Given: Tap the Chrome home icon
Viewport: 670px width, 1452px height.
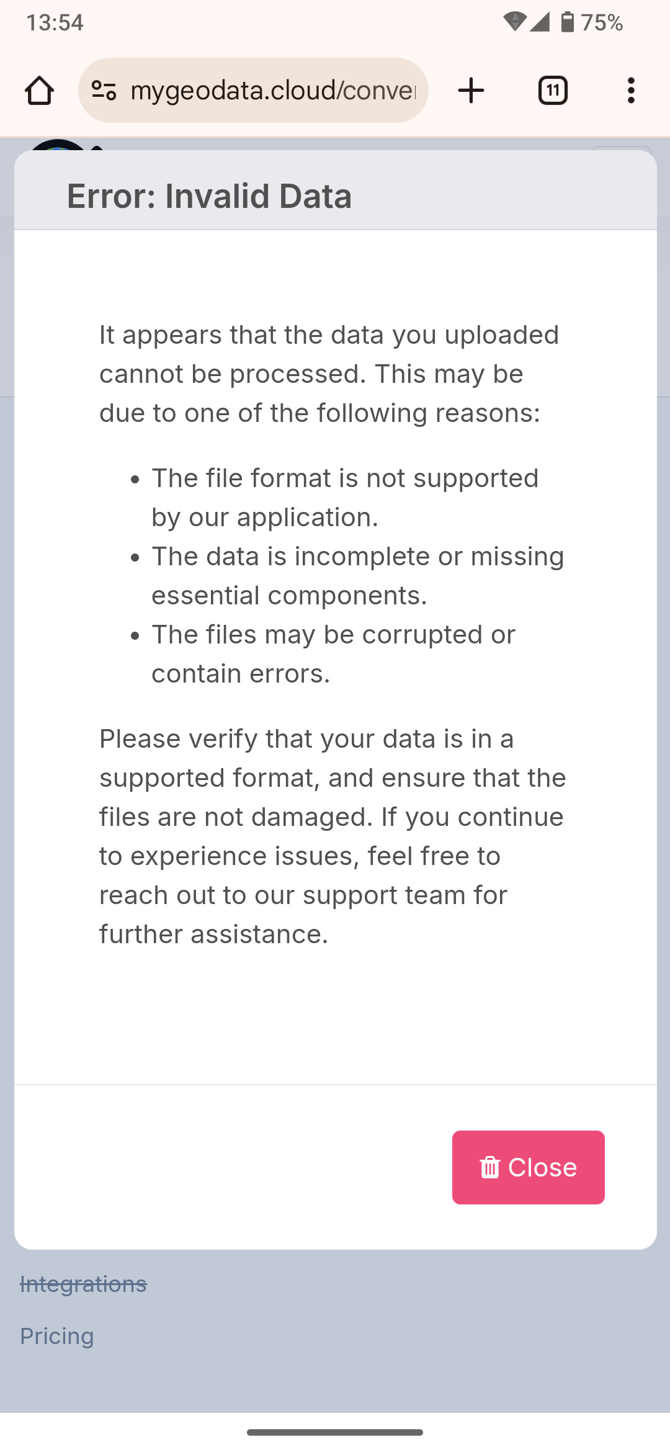Looking at the screenshot, I should coord(39,91).
